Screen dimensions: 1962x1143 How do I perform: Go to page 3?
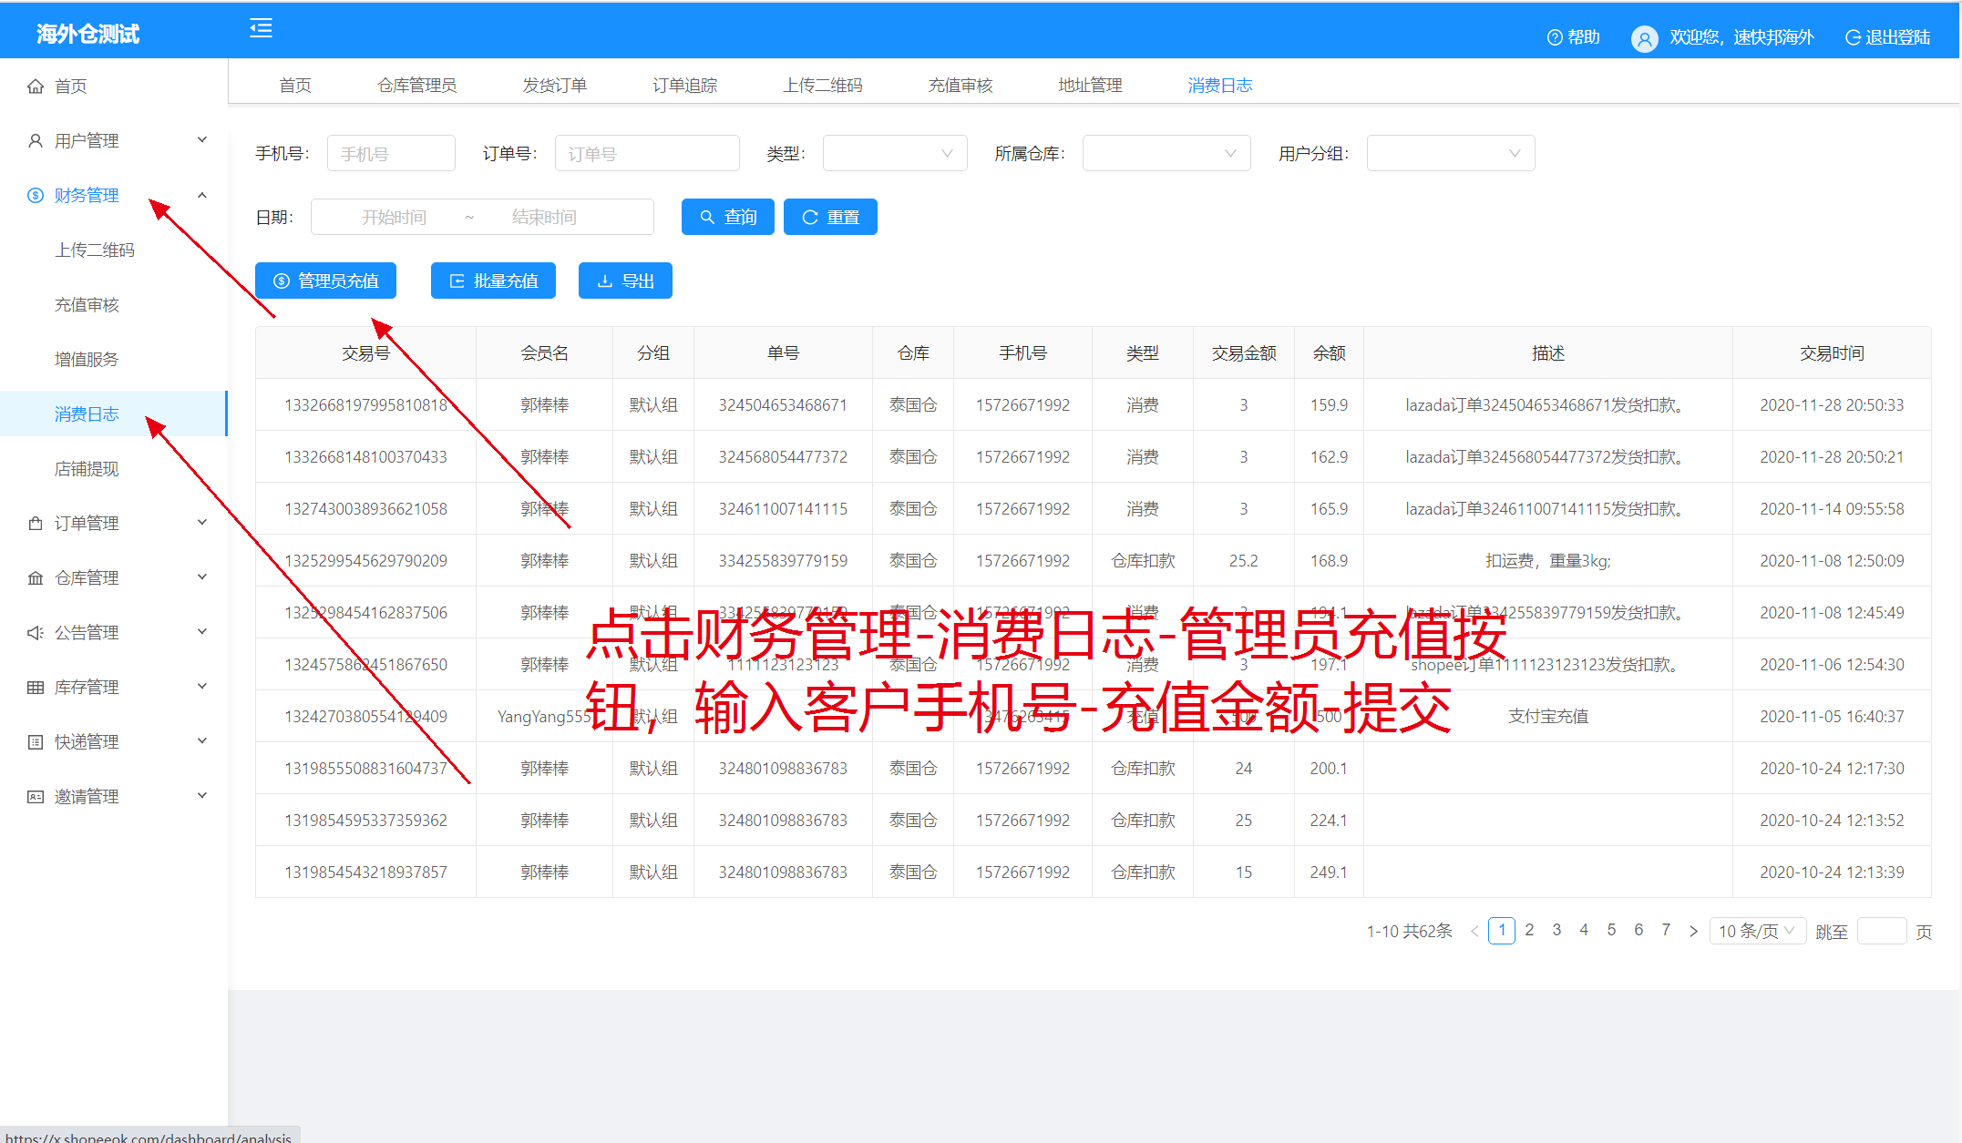1556,930
